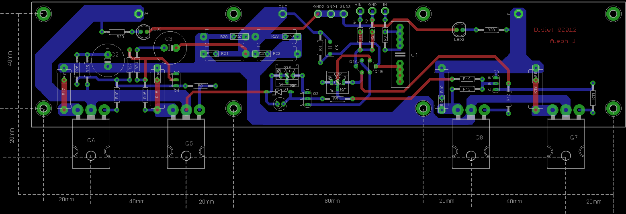This screenshot has height=214, width=626.
Task: Select the D1 diode symbol
Action: click(279, 92)
